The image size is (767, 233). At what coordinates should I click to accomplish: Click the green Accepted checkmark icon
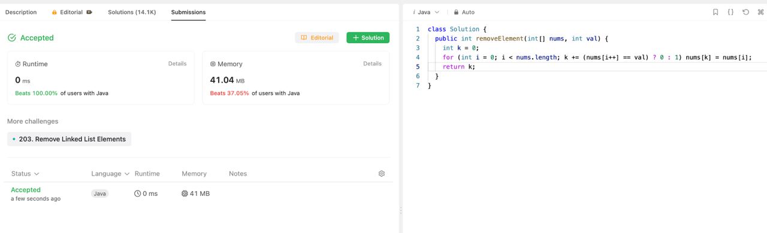tap(12, 38)
